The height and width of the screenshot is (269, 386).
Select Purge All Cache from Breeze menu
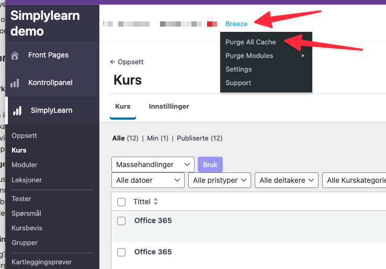tap(251, 42)
